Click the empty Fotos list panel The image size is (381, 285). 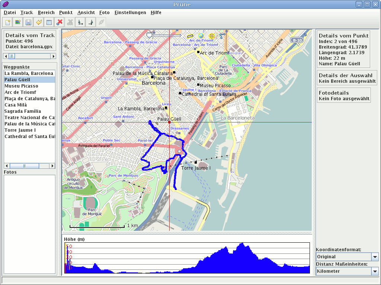(30, 225)
